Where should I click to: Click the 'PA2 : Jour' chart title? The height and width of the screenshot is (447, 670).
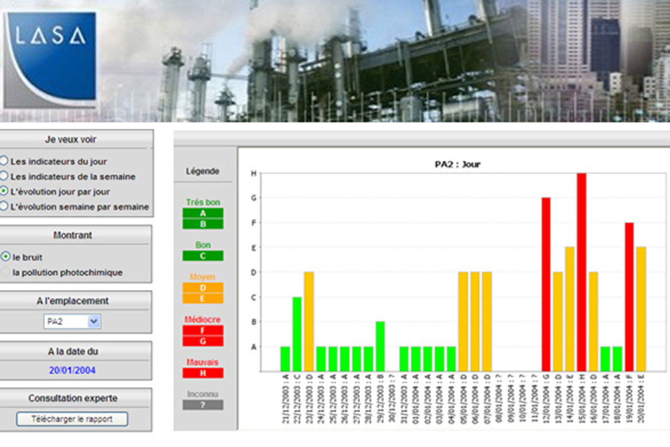pos(453,164)
